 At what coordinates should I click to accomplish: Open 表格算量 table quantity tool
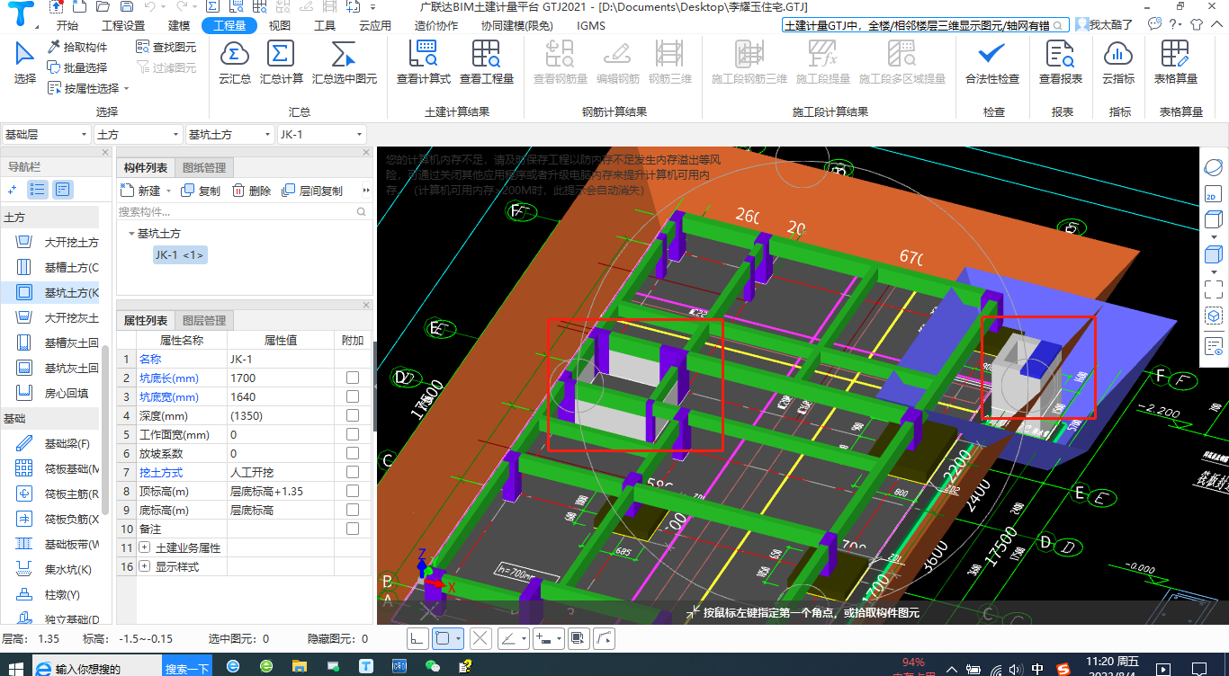[1176, 63]
